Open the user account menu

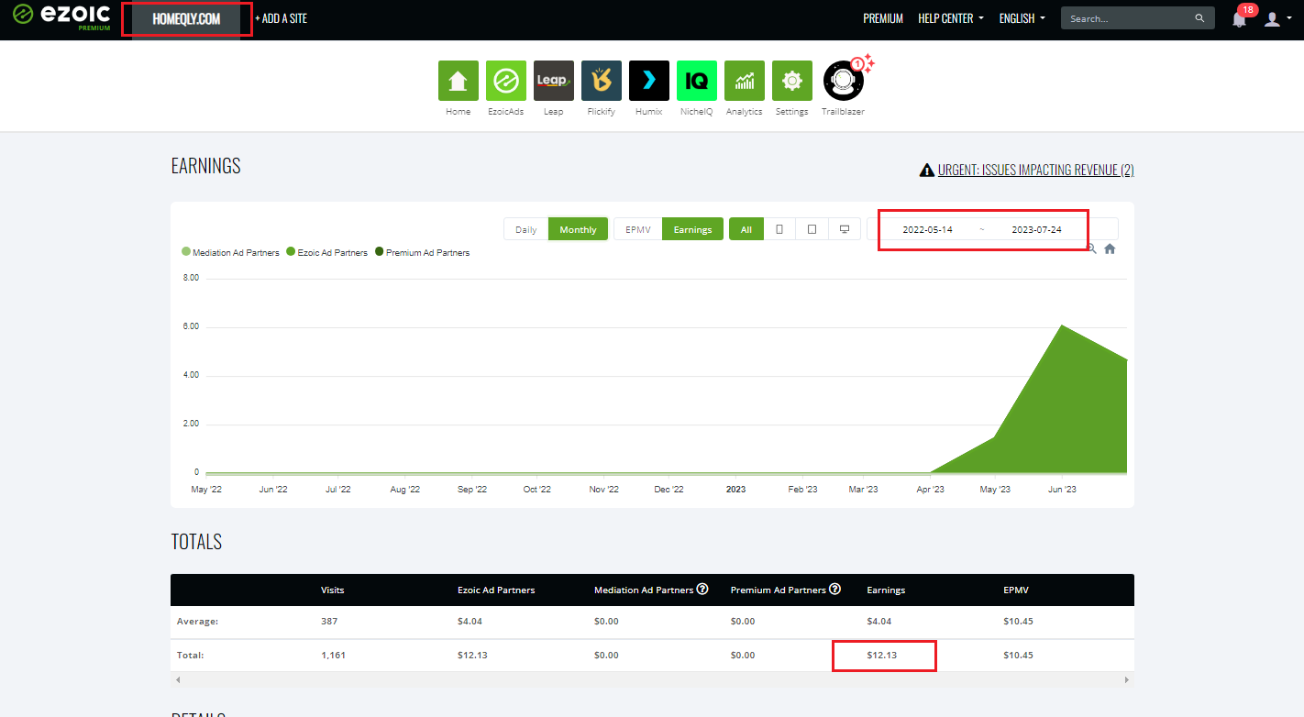1276,18
